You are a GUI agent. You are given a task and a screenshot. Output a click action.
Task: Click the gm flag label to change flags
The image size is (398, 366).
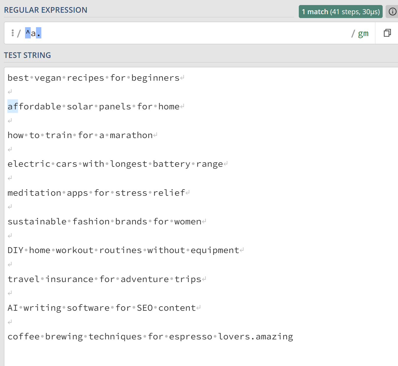tap(363, 33)
